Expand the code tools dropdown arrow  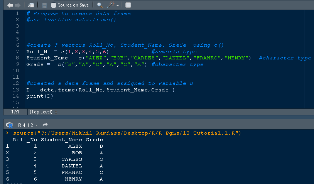click(118, 5)
